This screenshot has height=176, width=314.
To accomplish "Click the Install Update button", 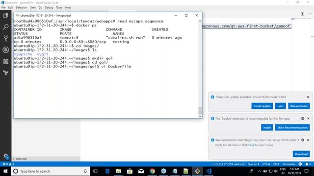I will (x=262, y=106).
